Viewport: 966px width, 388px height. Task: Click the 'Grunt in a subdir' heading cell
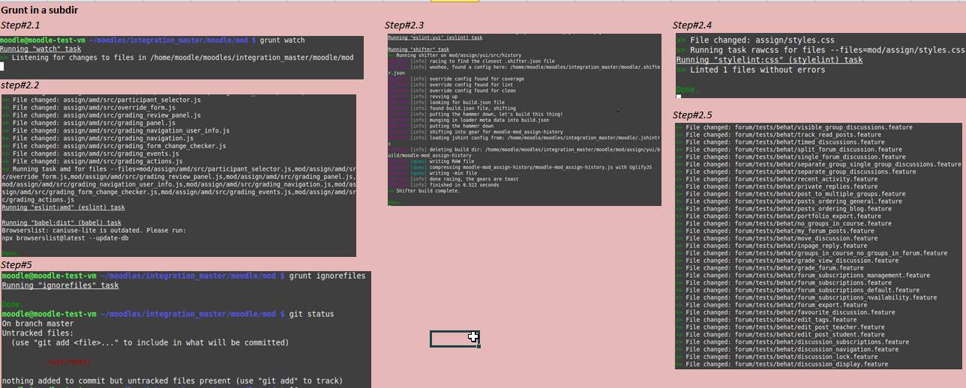39,10
